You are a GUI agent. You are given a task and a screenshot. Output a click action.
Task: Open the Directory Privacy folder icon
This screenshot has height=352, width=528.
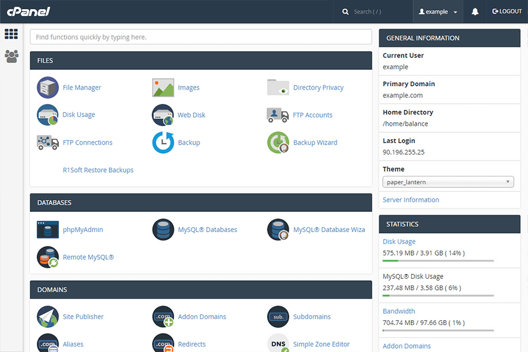pyautogui.click(x=278, y=87)
